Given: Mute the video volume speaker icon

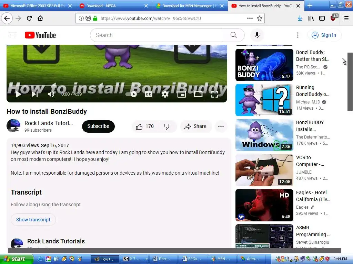Looking at the screenshot, I should tap(51, 94).
